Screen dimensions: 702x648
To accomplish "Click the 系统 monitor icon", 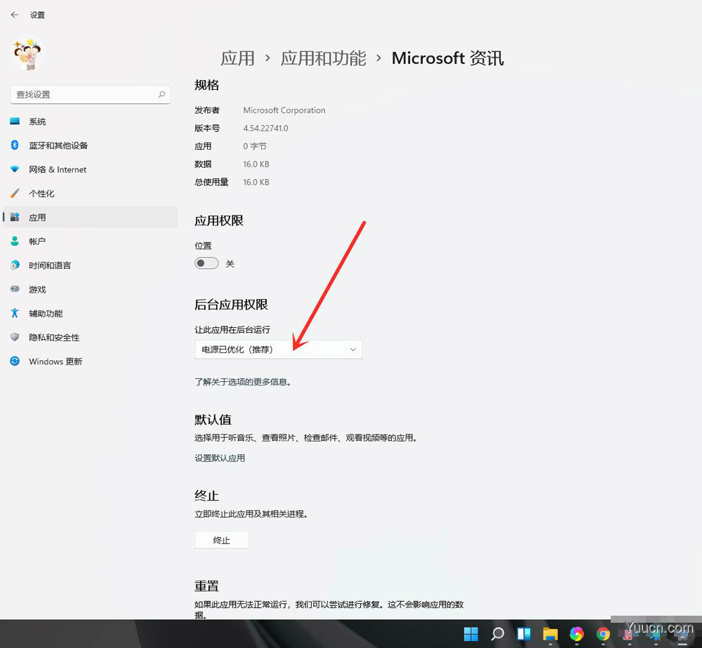I will tap(15, 121).
